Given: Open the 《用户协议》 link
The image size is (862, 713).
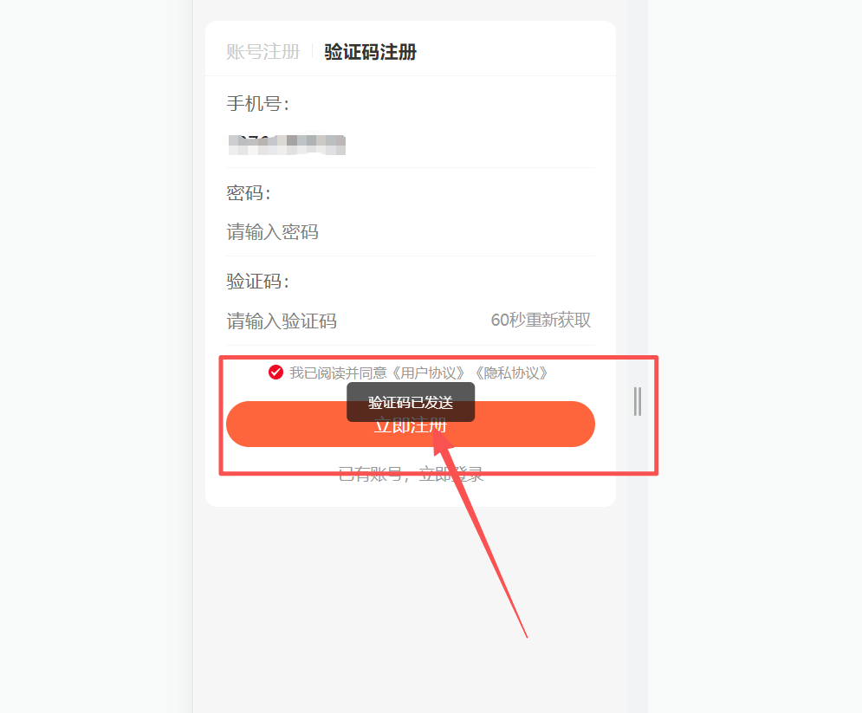Looking at the screenshot, I should tap(428, 373).
